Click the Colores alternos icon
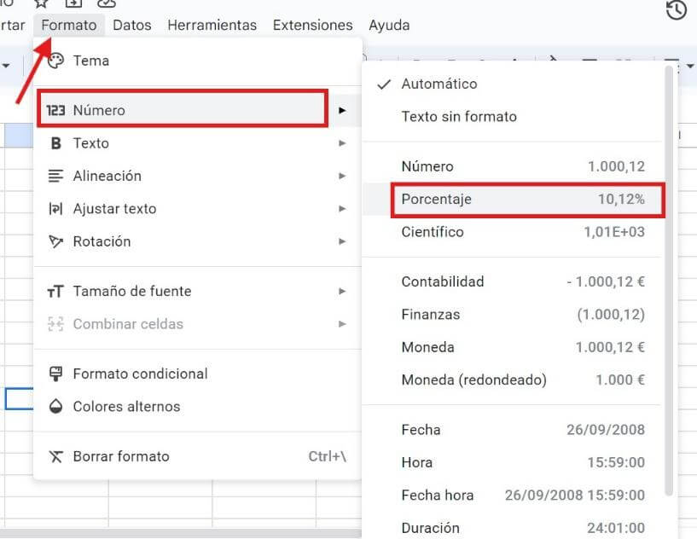 55,407
